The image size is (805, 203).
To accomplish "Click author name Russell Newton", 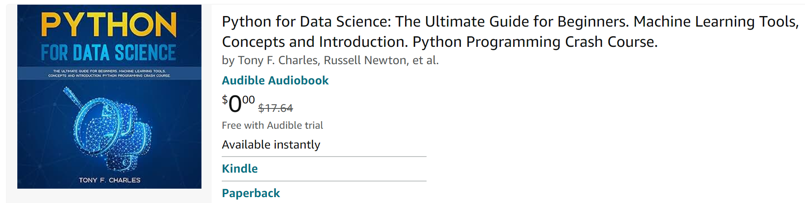I will [x=365, y=60].
